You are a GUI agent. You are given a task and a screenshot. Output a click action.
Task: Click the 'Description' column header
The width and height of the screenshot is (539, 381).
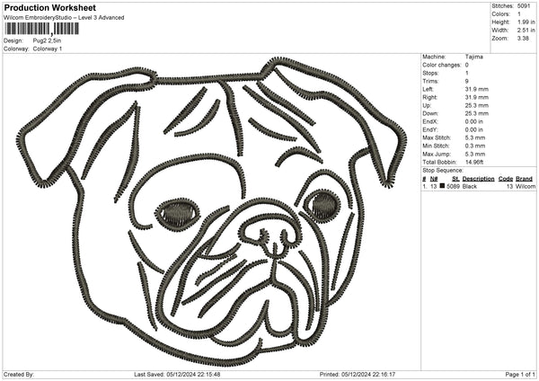(x=479, y=179)
